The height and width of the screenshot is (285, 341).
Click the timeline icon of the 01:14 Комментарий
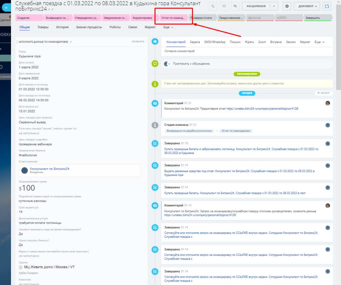(155, 206)
